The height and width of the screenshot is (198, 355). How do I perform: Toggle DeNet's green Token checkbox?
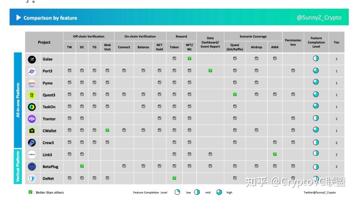tap(174, 178)
